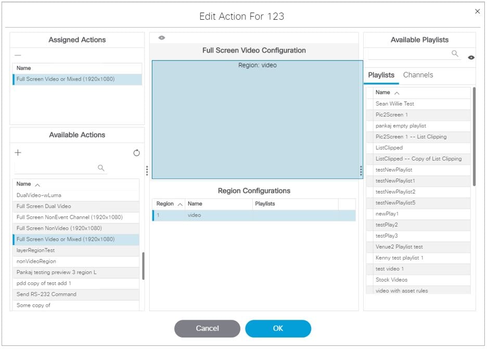Click inside the Available Playlists search field
Image resolution: width=488 pixels, height=349 pixels.
click(411, 54)
